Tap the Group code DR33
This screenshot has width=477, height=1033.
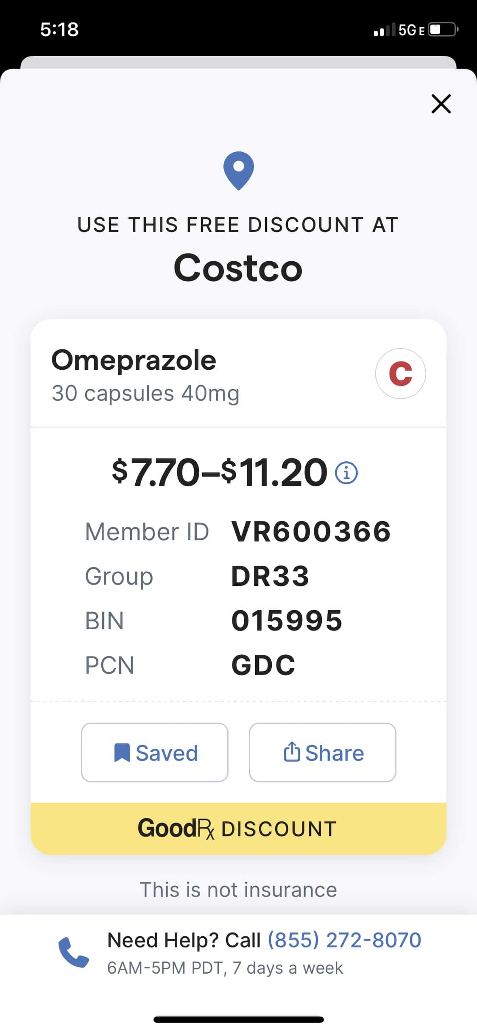[270, 576]
